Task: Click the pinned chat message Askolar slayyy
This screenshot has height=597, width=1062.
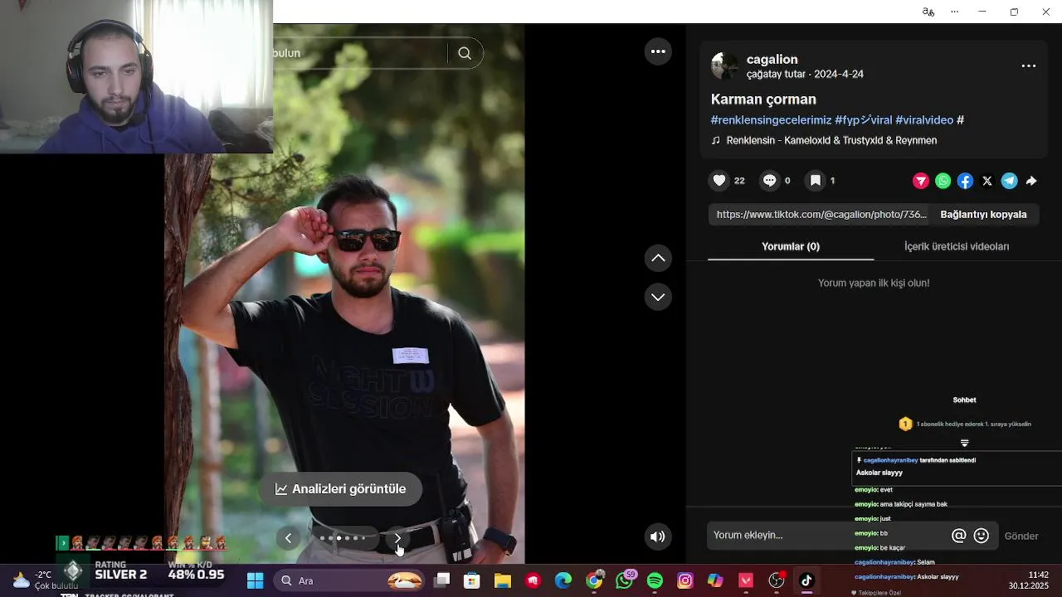Action: (x=879, y=473)
